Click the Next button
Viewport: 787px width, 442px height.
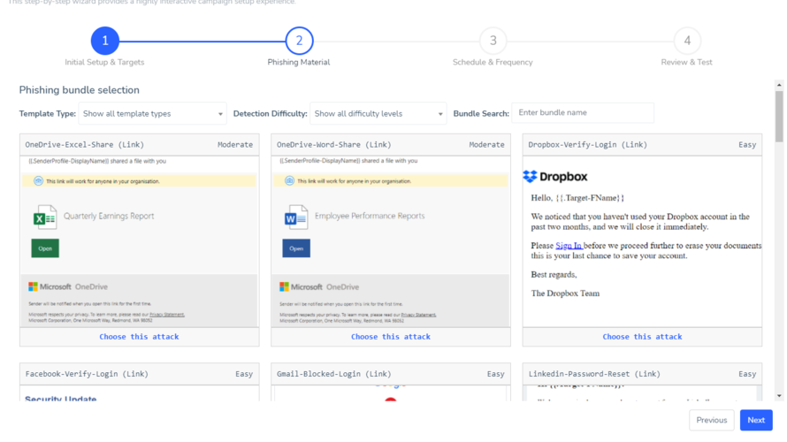756,421
